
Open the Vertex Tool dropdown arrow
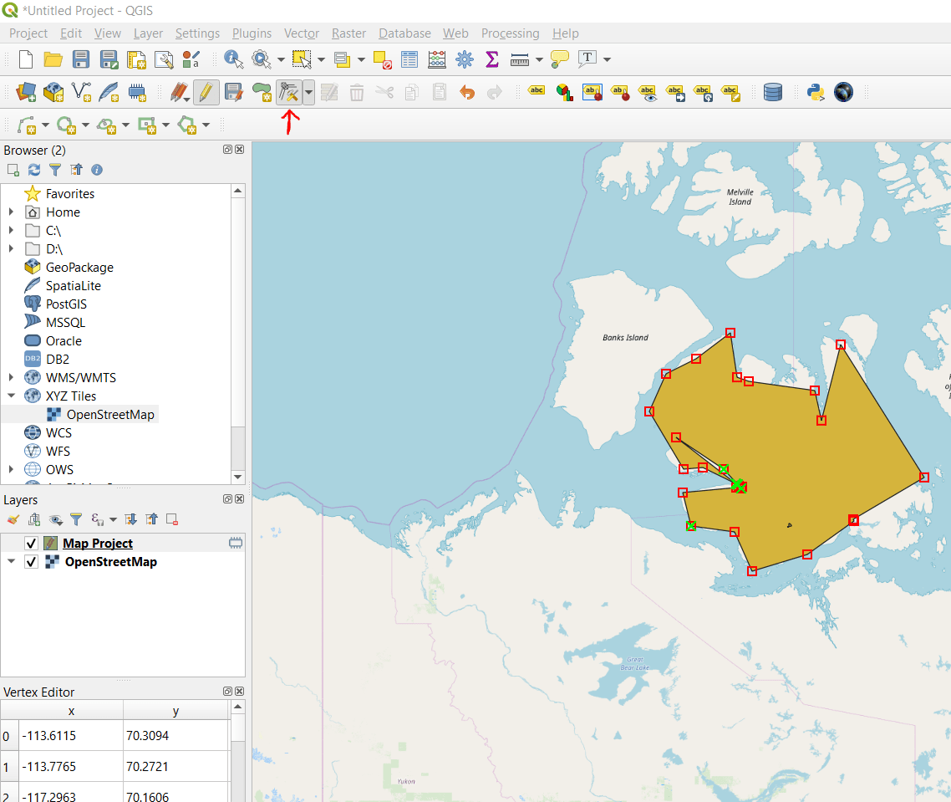(309, 92)
